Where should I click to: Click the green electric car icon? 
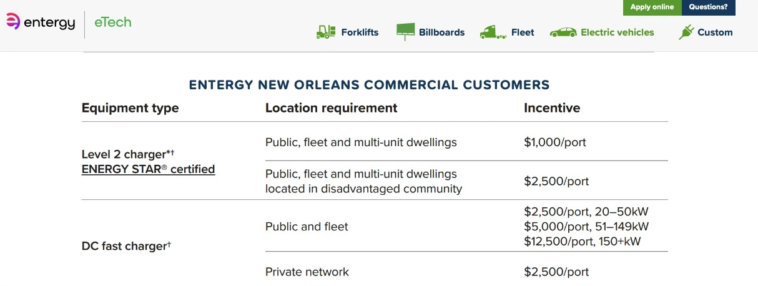pos(563,32)
